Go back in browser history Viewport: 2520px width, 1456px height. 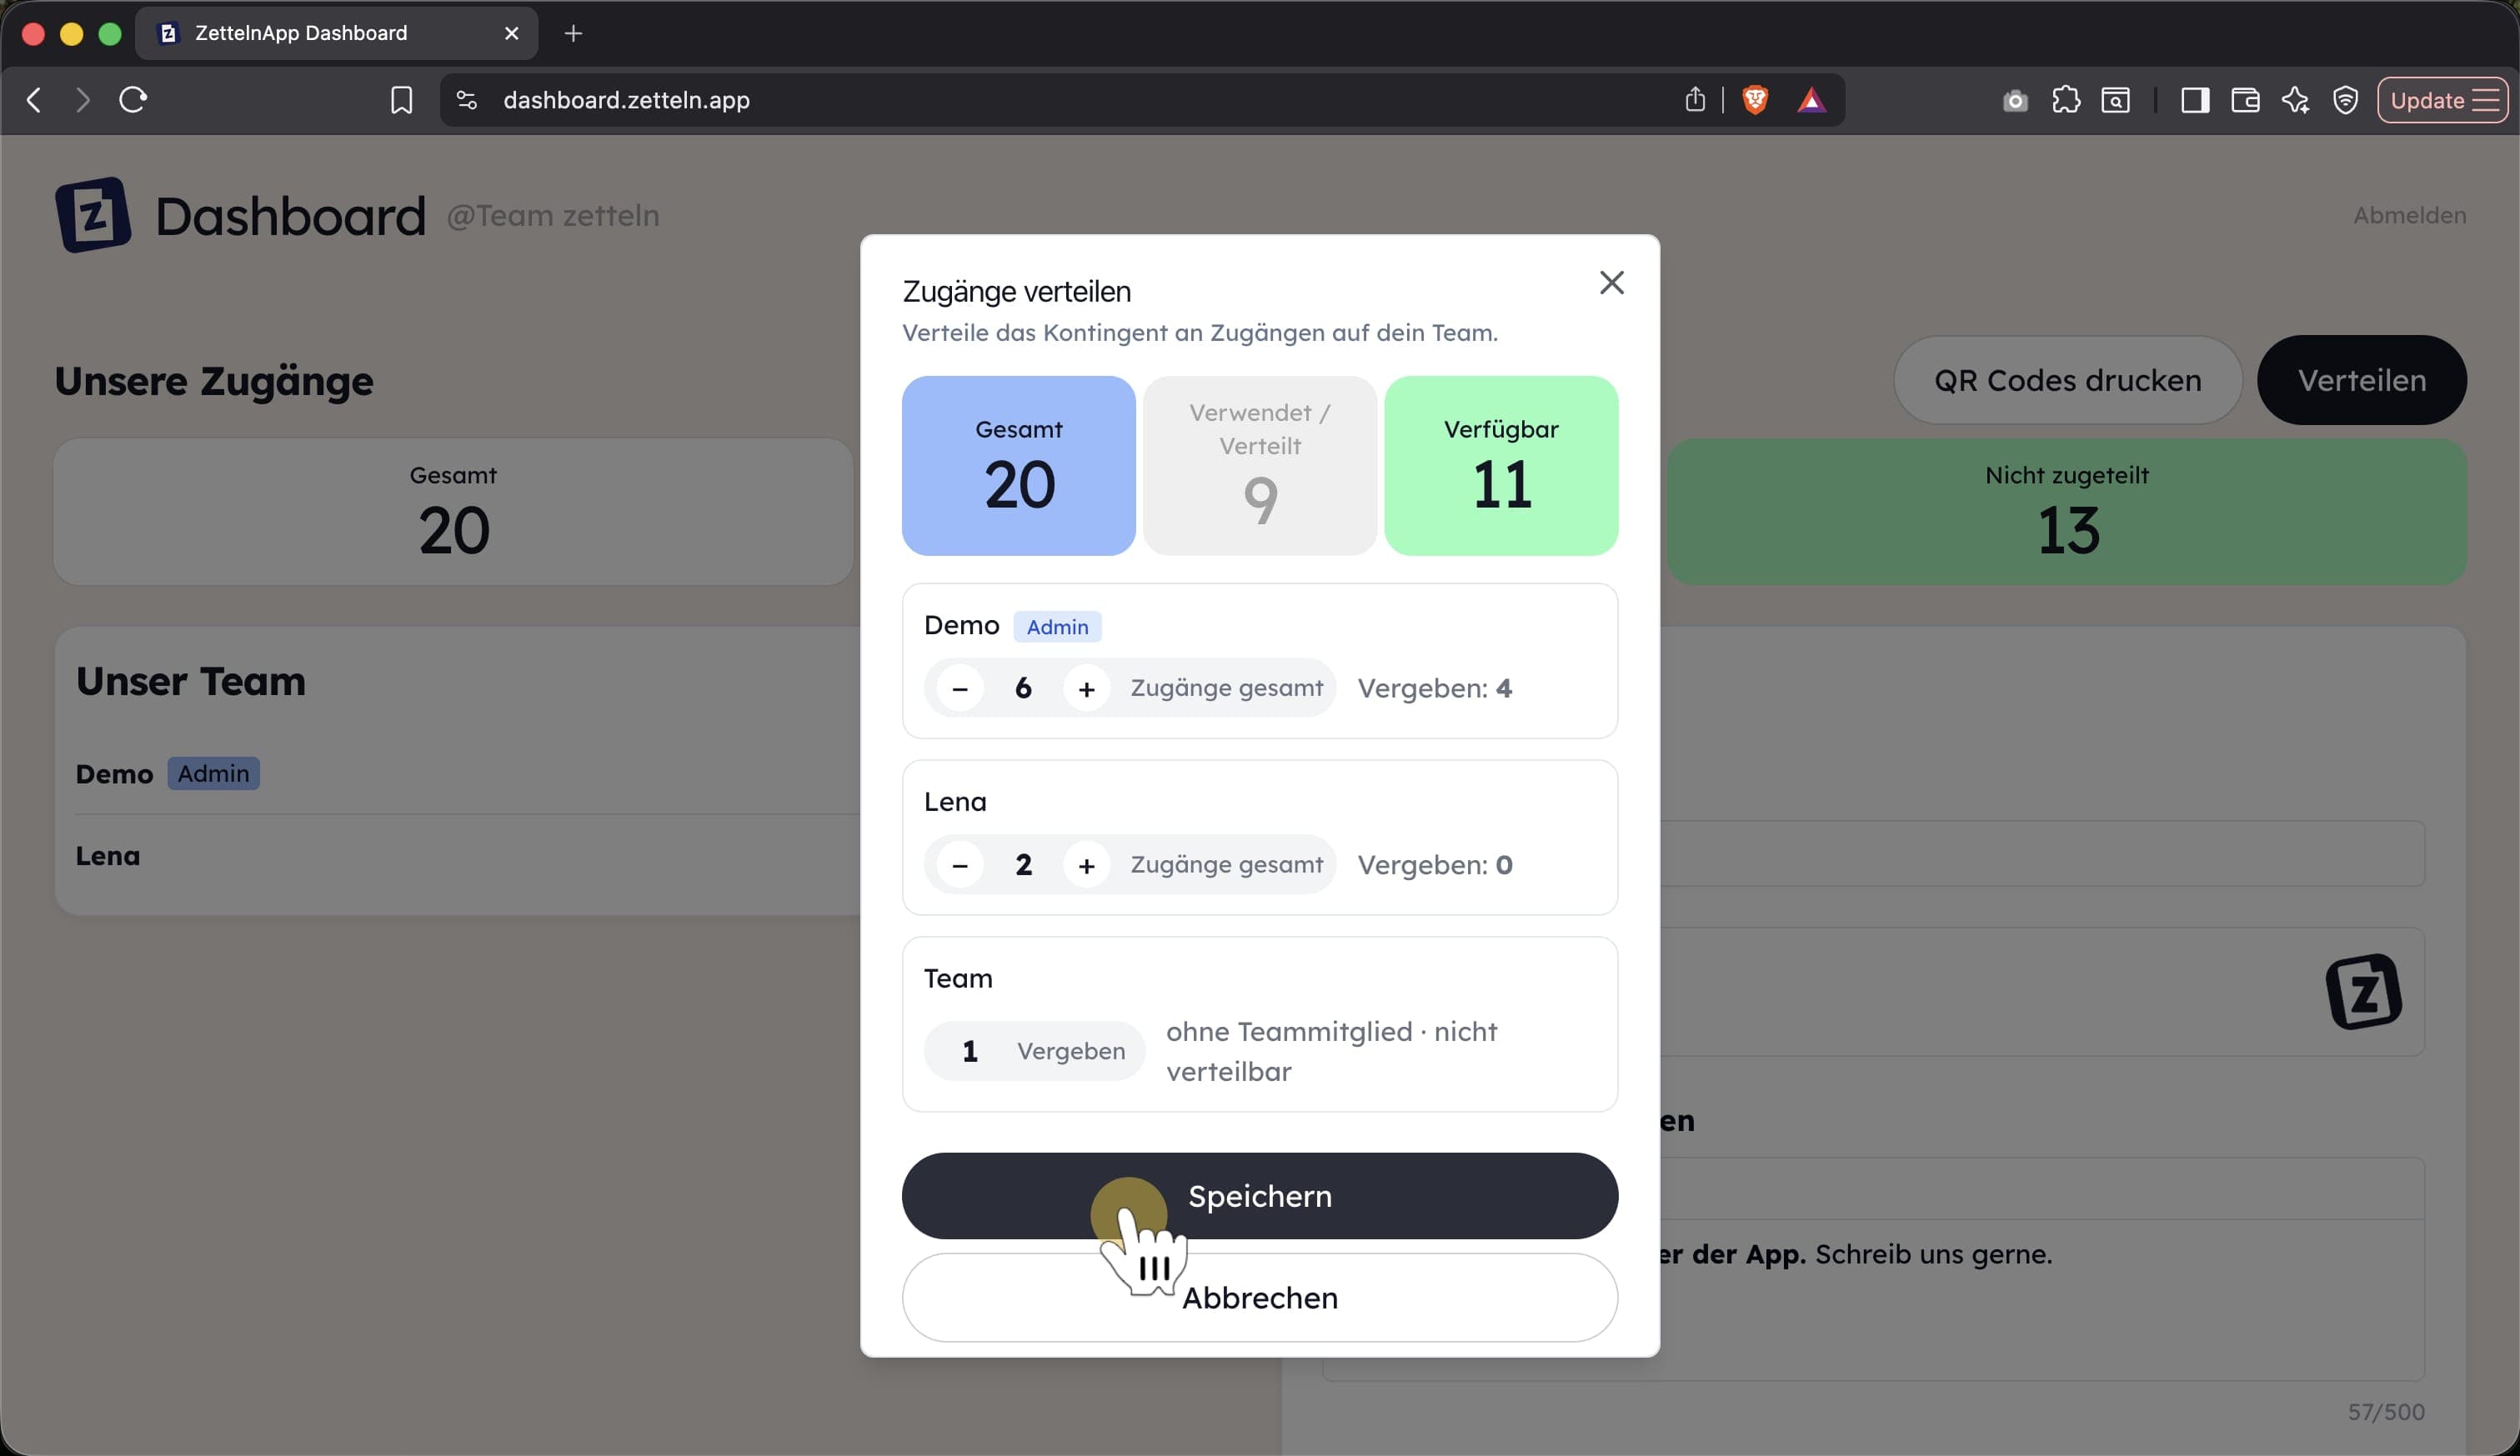pyautogui.click(x=34, y=100)
